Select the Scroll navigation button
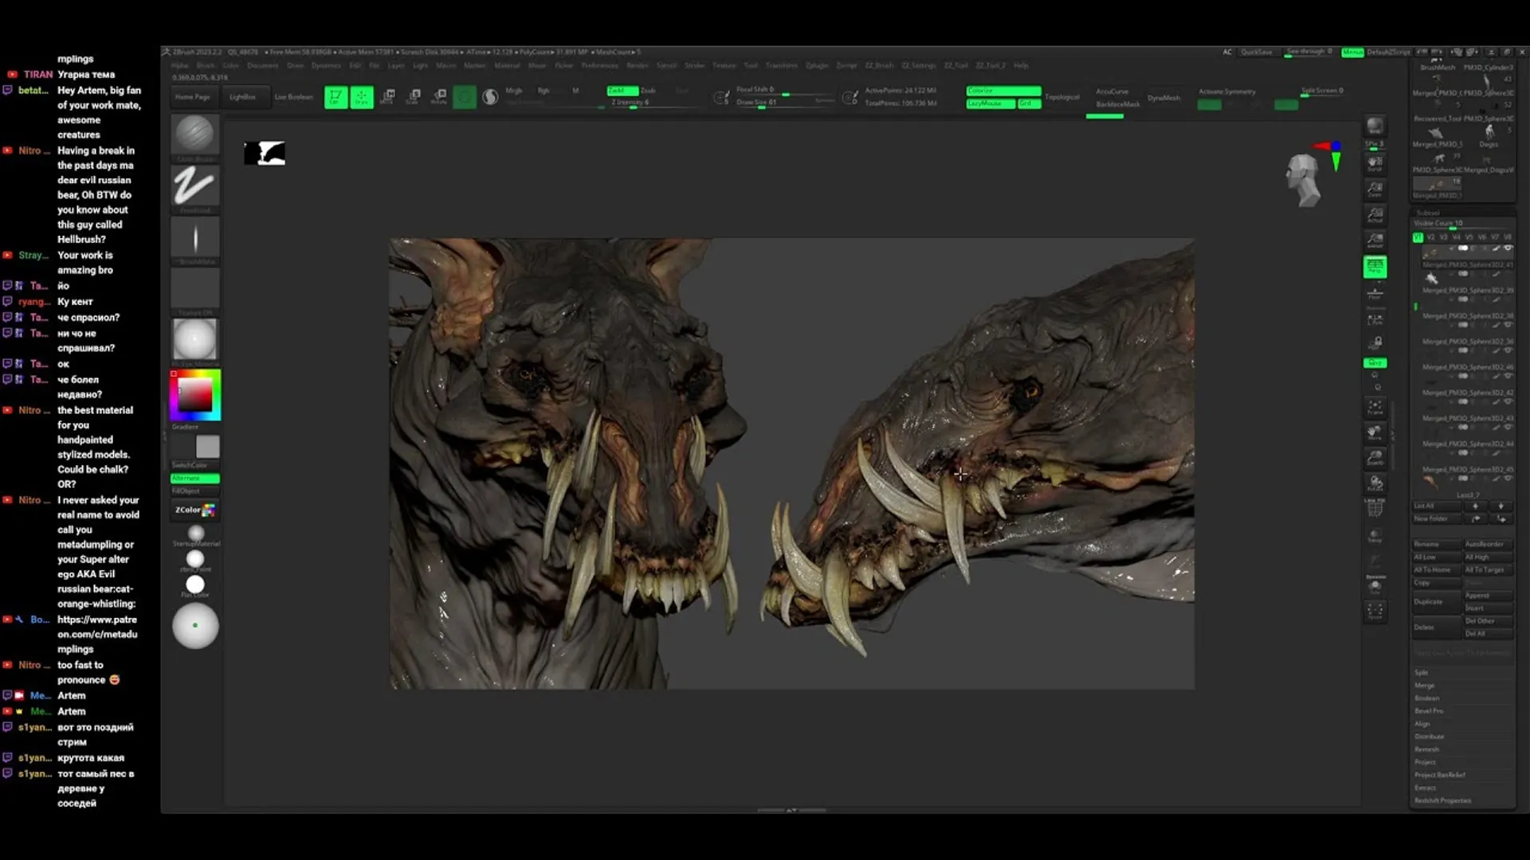This screenshot has height=860, width=1530. point(1375,163)
